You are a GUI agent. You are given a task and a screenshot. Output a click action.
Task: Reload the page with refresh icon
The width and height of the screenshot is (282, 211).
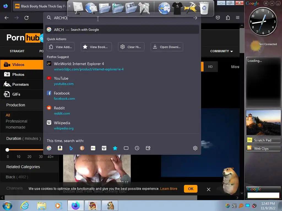26,18
